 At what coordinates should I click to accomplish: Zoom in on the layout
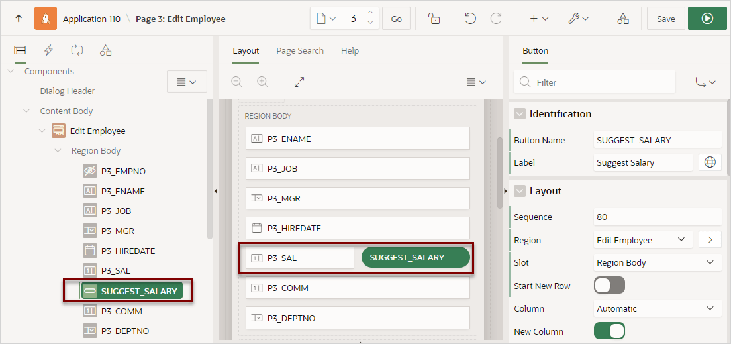click(263, 82)
